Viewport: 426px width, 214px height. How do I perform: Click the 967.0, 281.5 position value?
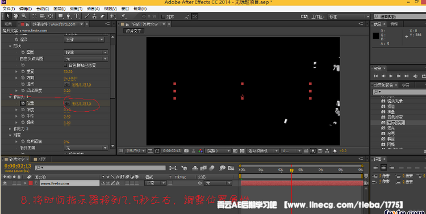(81, 104)
